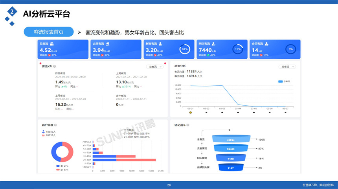Screen dimensions: 338x189
Task: Click the 0% ring in 会员客流 card
Action: click(291, 49)
